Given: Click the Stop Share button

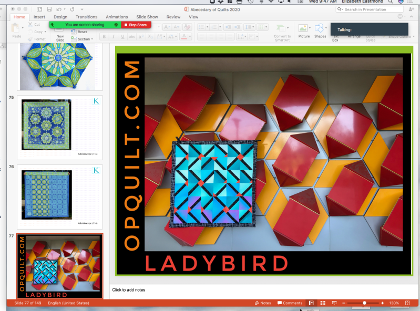Looking at the screenshot, I should coord(136,25).
